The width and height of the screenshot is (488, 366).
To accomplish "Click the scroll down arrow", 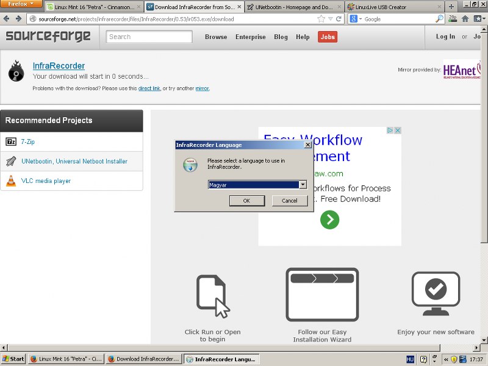I will coord(484,340).
